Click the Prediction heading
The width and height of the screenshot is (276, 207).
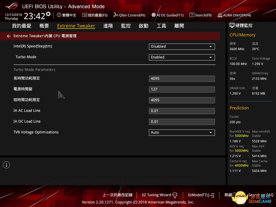[x=239, y=108]
